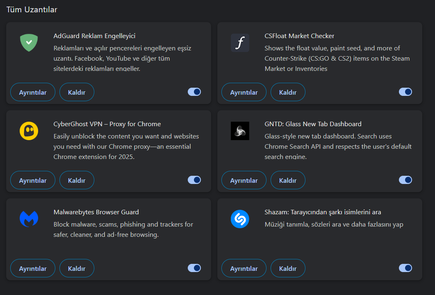Disable the GNTD dashboard extension switch

[x=405, y=180]
